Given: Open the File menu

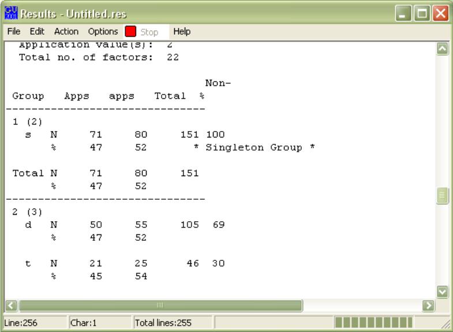Looking at the screenshot, I should [x=11, y=31].
